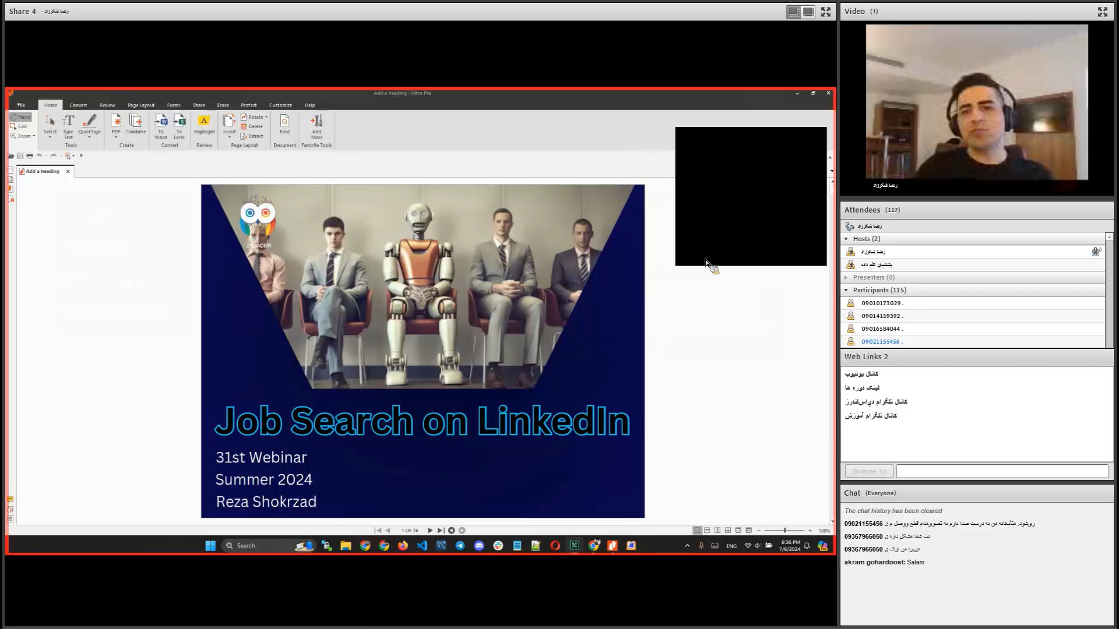Open the File menu
1119x629 pixels.
click(x=21, y=105)
